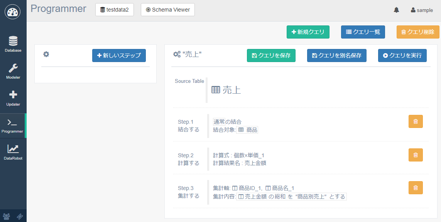Image resolution: width=441 pixels, height=222 pixels.
Task: Add a step with 新しいステップ
Action: [x=119, y=55]
